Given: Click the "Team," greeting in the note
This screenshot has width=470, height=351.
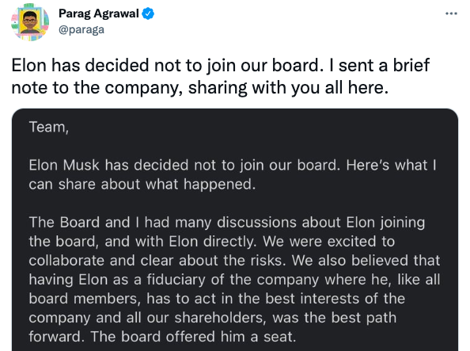Looking at the screenshot, I should pyautogui.click(x=49, y=128).
